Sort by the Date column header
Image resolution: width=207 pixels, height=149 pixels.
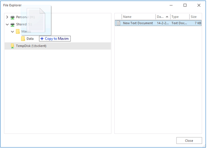pos(163,17)
